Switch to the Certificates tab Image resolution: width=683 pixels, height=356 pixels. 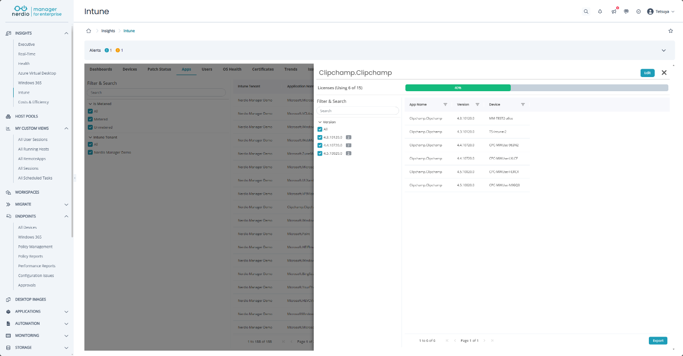(263, 69)
